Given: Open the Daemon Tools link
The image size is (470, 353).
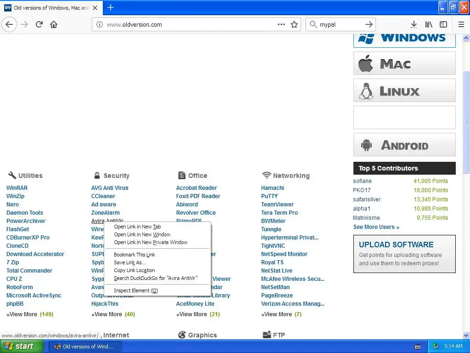Looking at the screenshot, I should pyautogui.click(x=25, y=212).
